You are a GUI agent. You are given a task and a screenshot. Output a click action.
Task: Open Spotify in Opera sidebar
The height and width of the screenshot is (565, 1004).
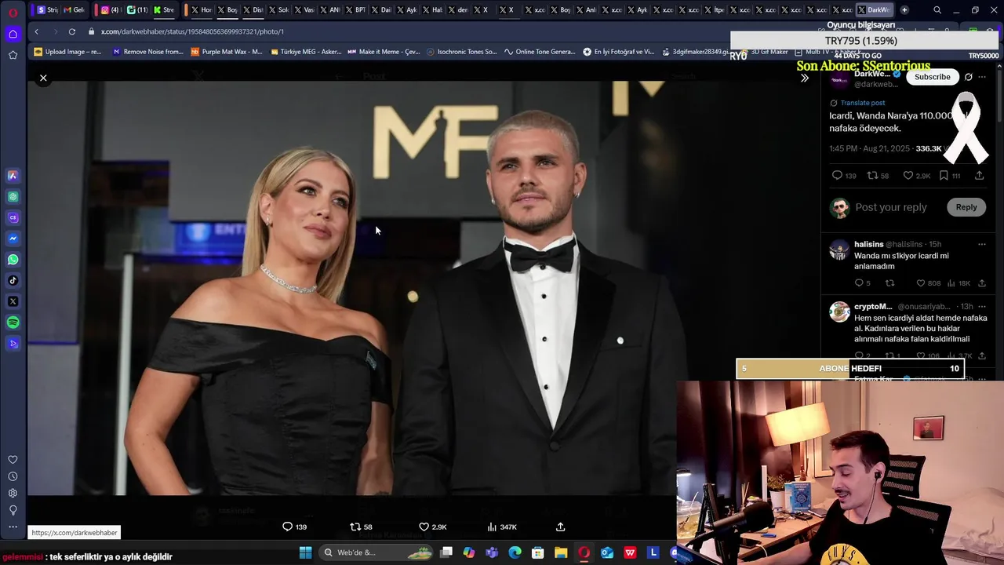pos(13,323)
